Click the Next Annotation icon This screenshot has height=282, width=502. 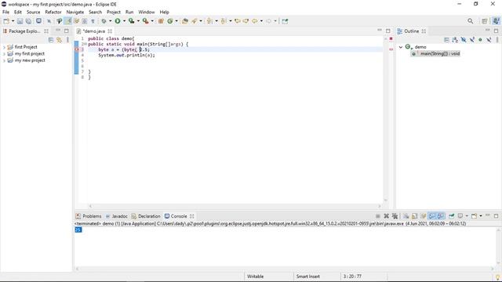[x=209, y=21]
